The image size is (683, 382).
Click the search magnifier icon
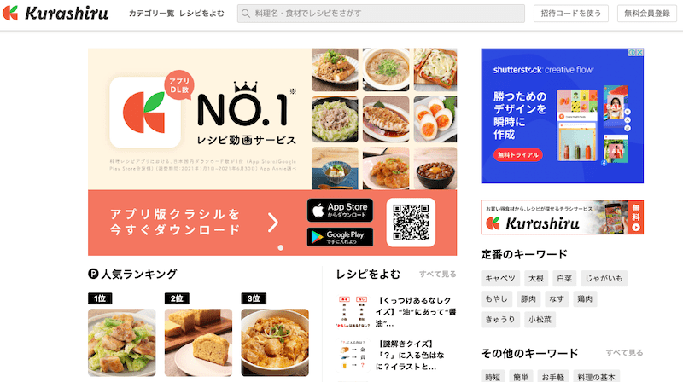pyautogui.click(x=246, y=14)
